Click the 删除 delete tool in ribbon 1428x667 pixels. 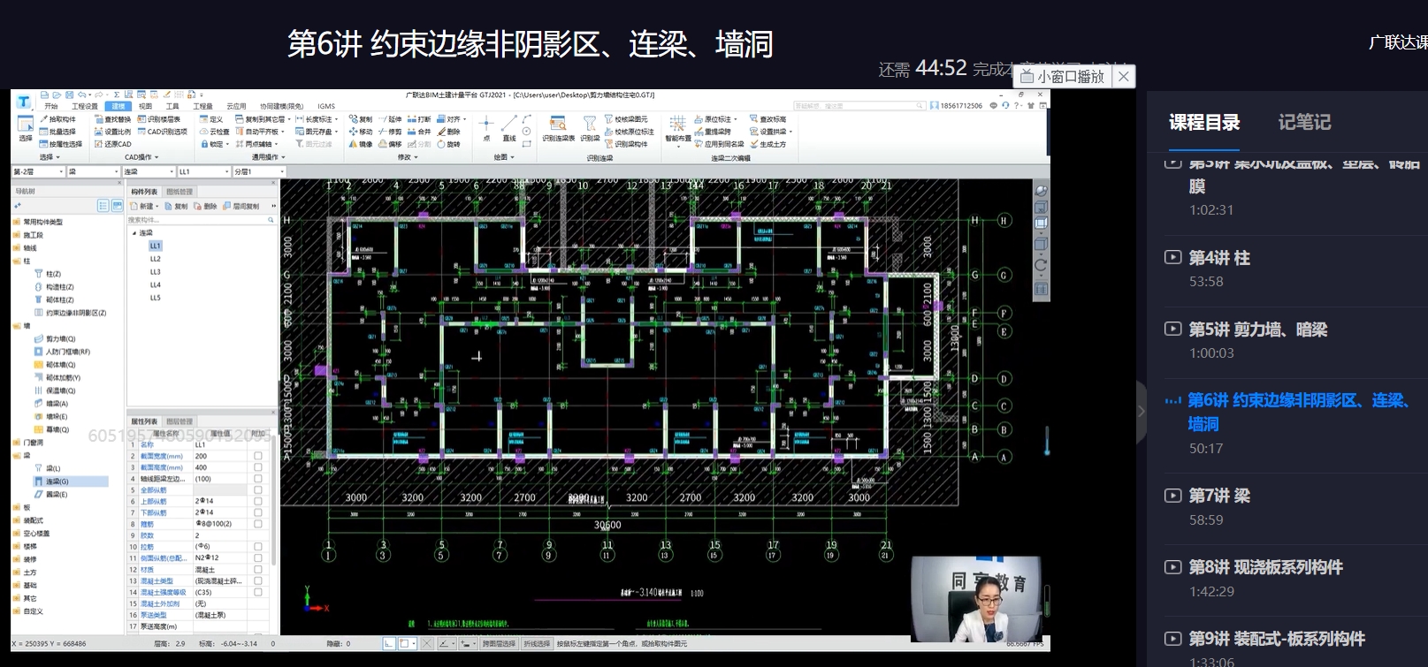click(448, 132)
